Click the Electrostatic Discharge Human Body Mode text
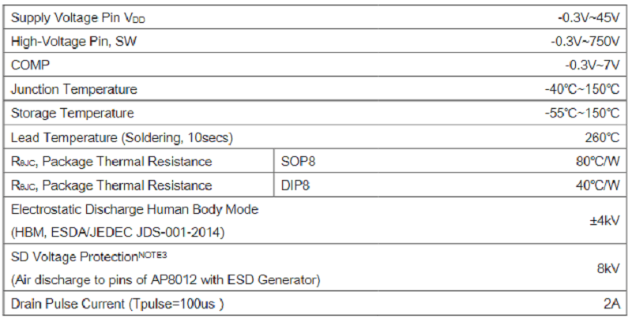The image size is (632, 318). pos(134,209)
